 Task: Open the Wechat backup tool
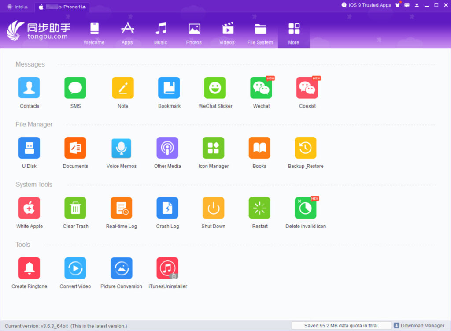coord(261,88)
